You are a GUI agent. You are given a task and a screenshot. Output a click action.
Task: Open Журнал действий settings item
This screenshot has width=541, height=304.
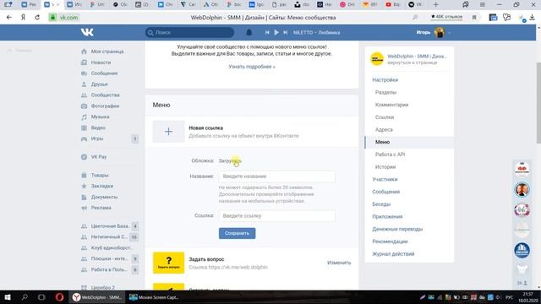pos(393,253)
